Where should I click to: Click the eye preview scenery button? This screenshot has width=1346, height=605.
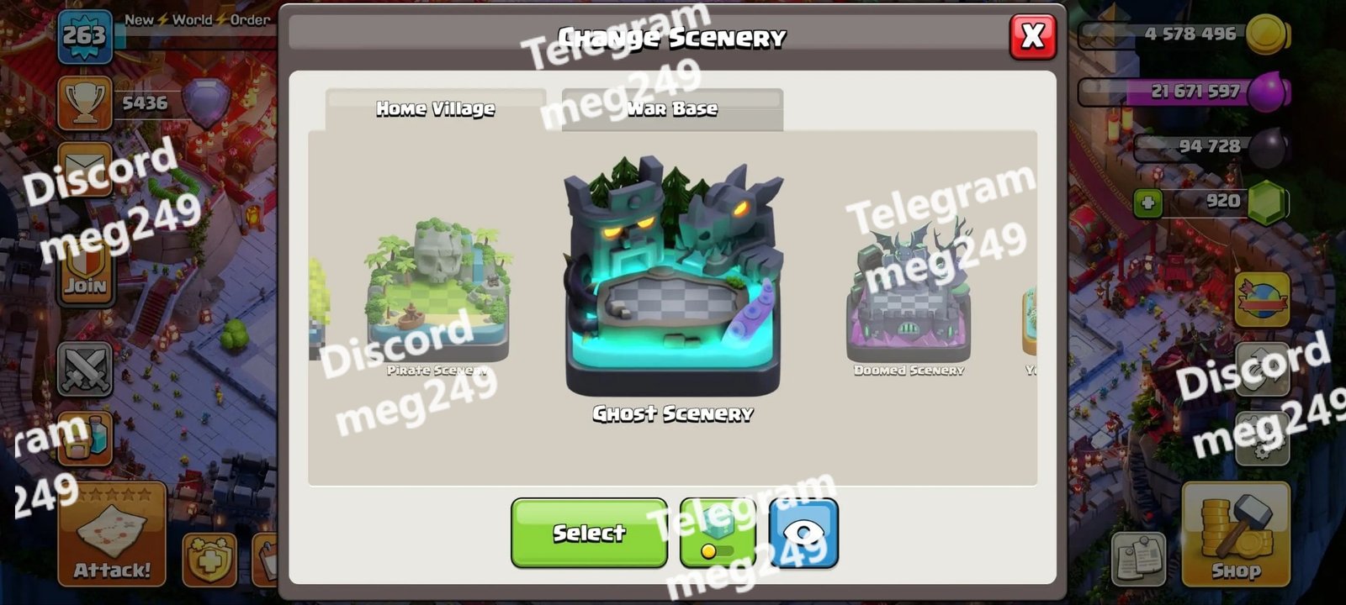tap(803, 533)
